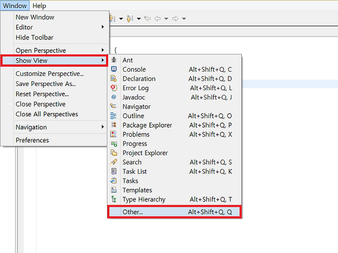
Task: Expand the Show View submenu arrow
Action: pos(103,61)
